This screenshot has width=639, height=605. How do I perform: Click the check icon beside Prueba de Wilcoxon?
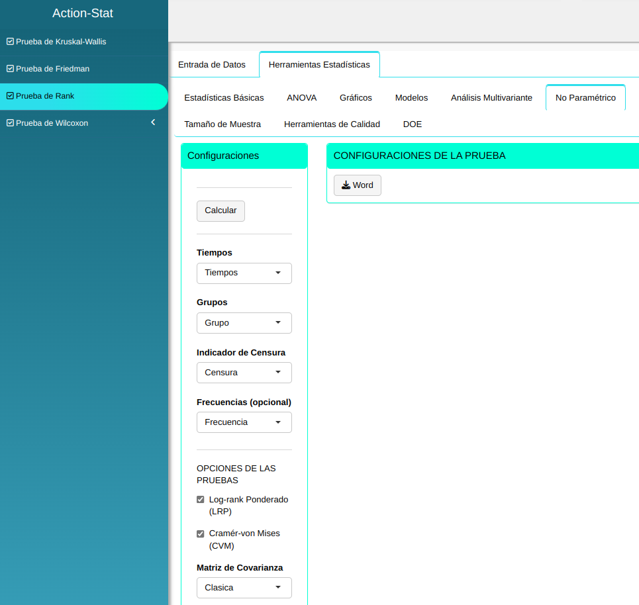[x=10, y=123]
